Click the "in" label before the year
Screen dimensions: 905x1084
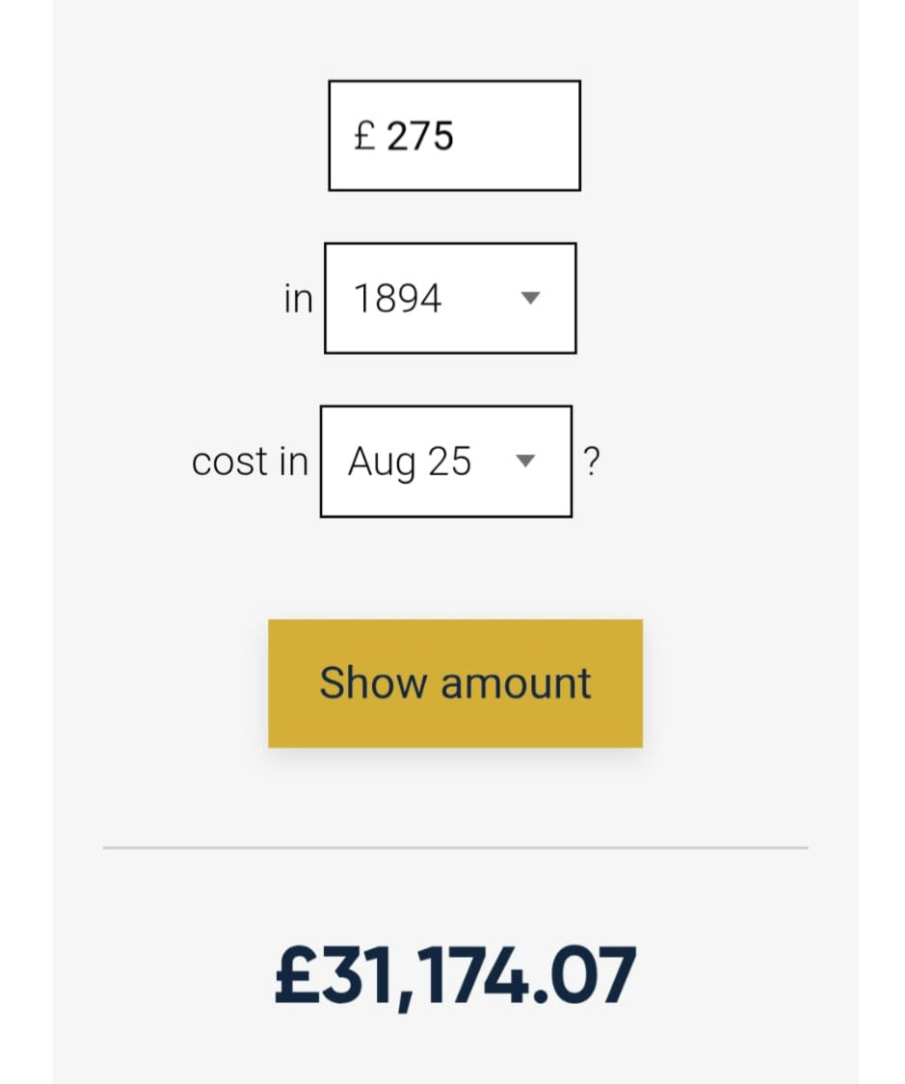[299, 299]
